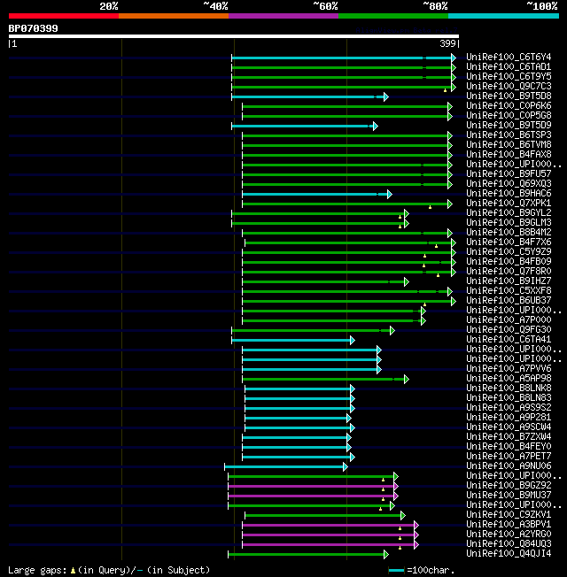Click the white BP070399 query sequence bar

[x=234, y=36]
